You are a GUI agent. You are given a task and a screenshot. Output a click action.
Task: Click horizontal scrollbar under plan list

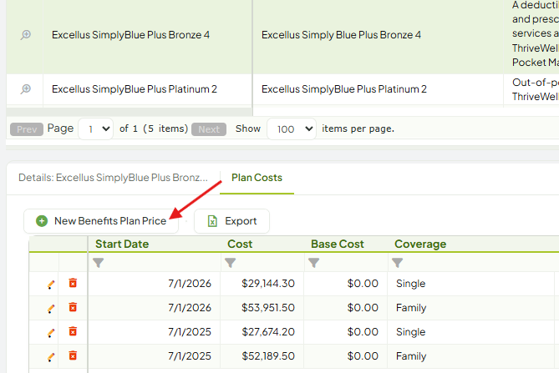click(x=130, y=112)
